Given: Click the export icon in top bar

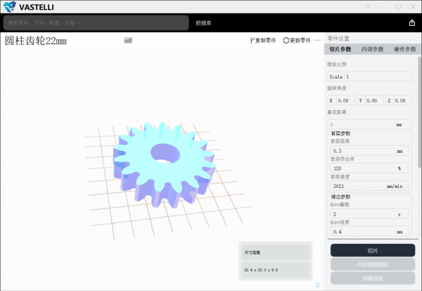Looking at the screenshot, I should click(411, 22).
